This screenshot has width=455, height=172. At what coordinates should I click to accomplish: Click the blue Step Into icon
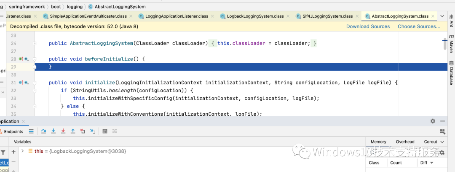[x=54, y=131]
